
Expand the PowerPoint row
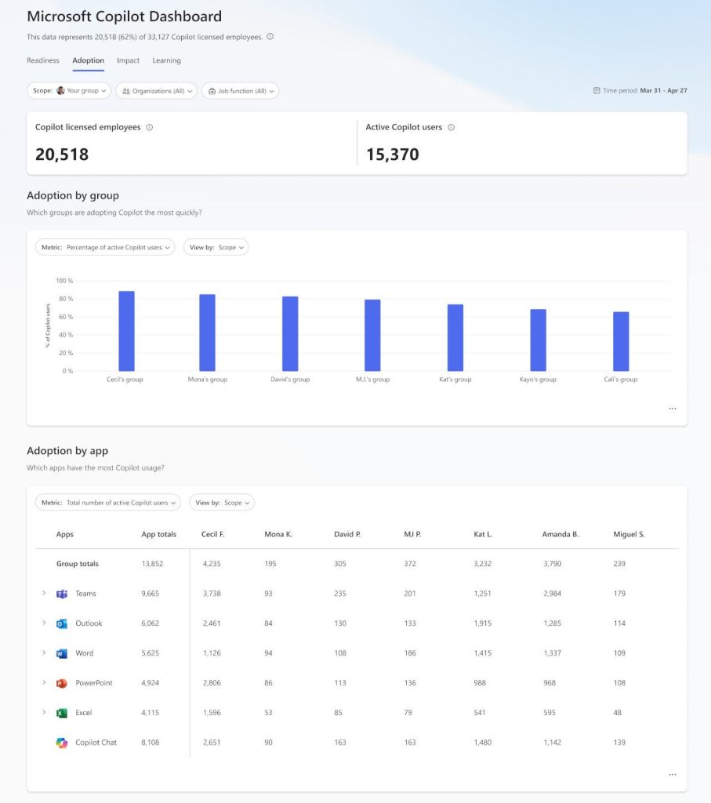coord(44,682)
